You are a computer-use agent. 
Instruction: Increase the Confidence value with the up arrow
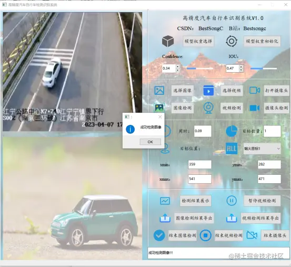click(x=178, y=66)
